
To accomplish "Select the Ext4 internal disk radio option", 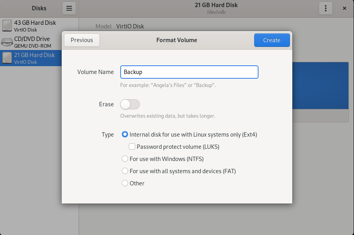I will point(125,135).
